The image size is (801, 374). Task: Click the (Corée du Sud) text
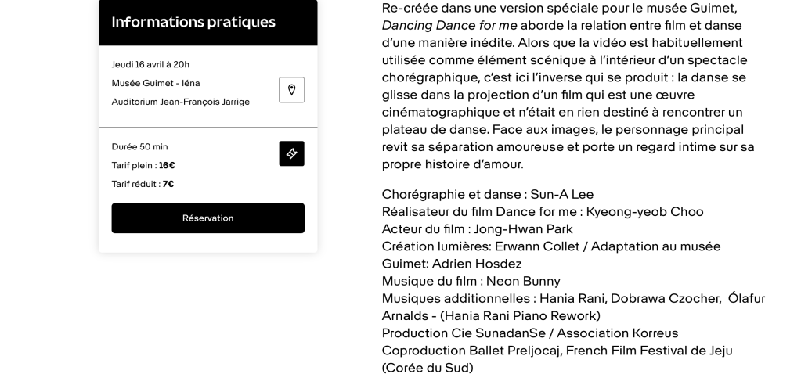[427, 367]
